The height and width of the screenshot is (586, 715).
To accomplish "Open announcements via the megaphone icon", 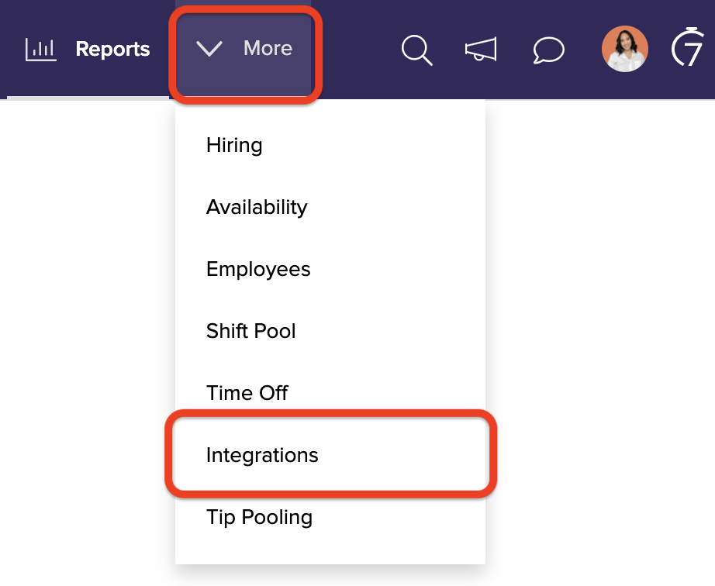I will pyautogui.click(x=481, y=50).
